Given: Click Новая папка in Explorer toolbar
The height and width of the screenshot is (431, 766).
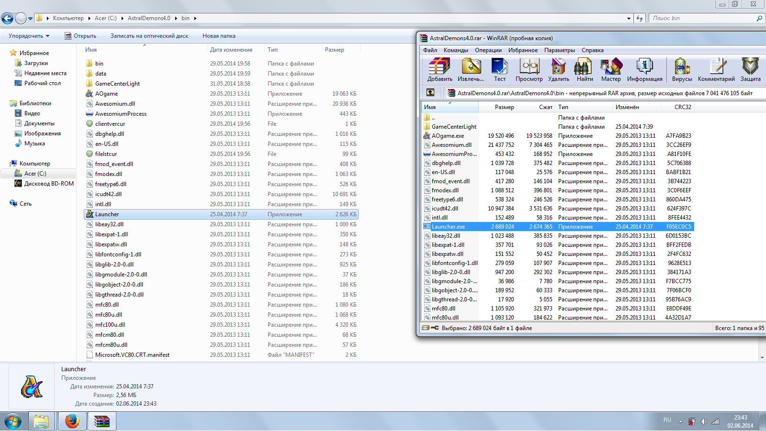Looking at the screenshot, I should coord(219,36).
